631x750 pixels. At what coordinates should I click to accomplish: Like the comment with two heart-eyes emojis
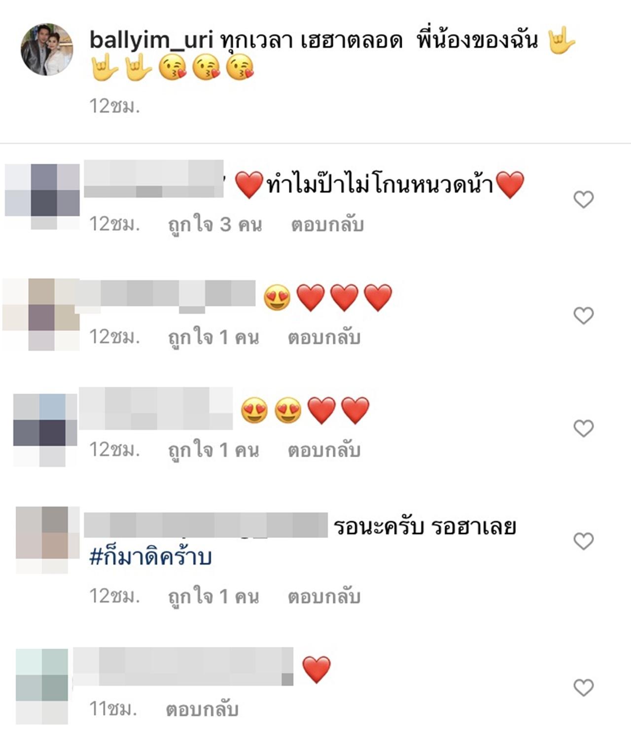click(x=583, y=429)
